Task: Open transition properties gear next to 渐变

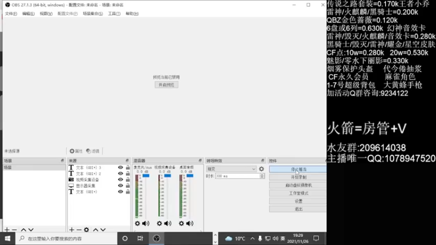Action: click(262, 169)
